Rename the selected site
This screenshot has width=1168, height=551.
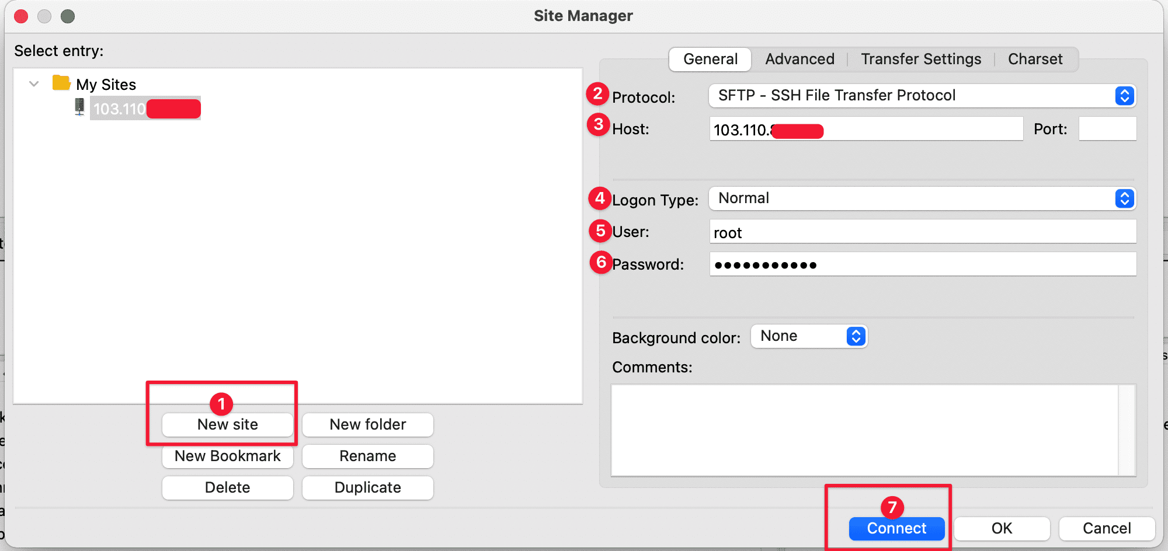click(367, 456)
